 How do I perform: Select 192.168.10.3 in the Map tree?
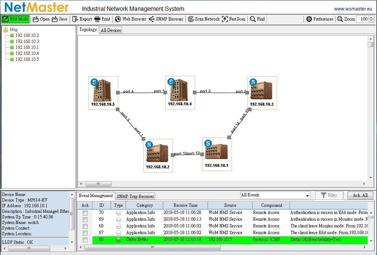27,41
